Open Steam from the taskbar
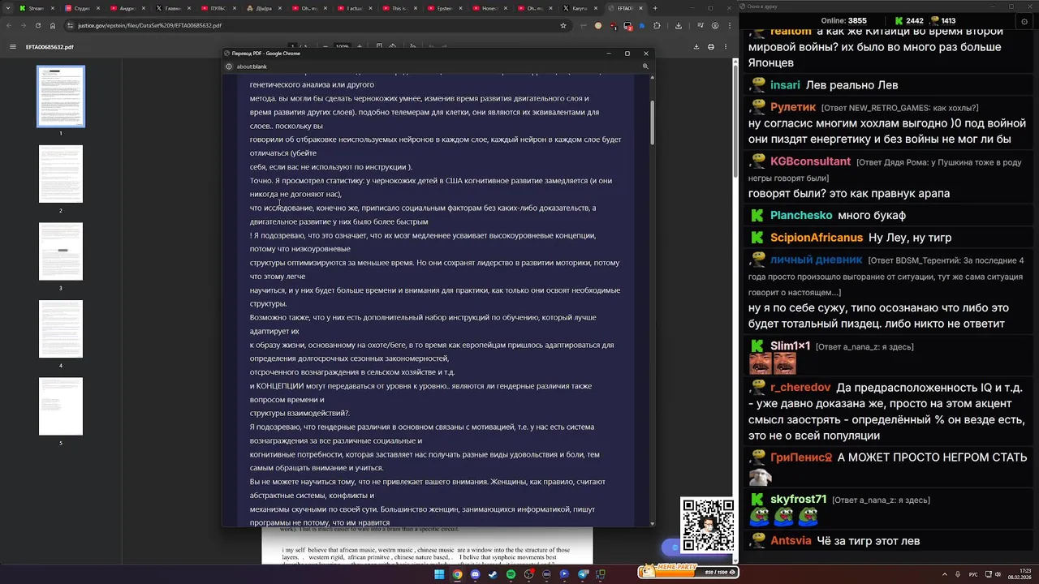Screen dimensions: 1039x584 tap(493, 574)
